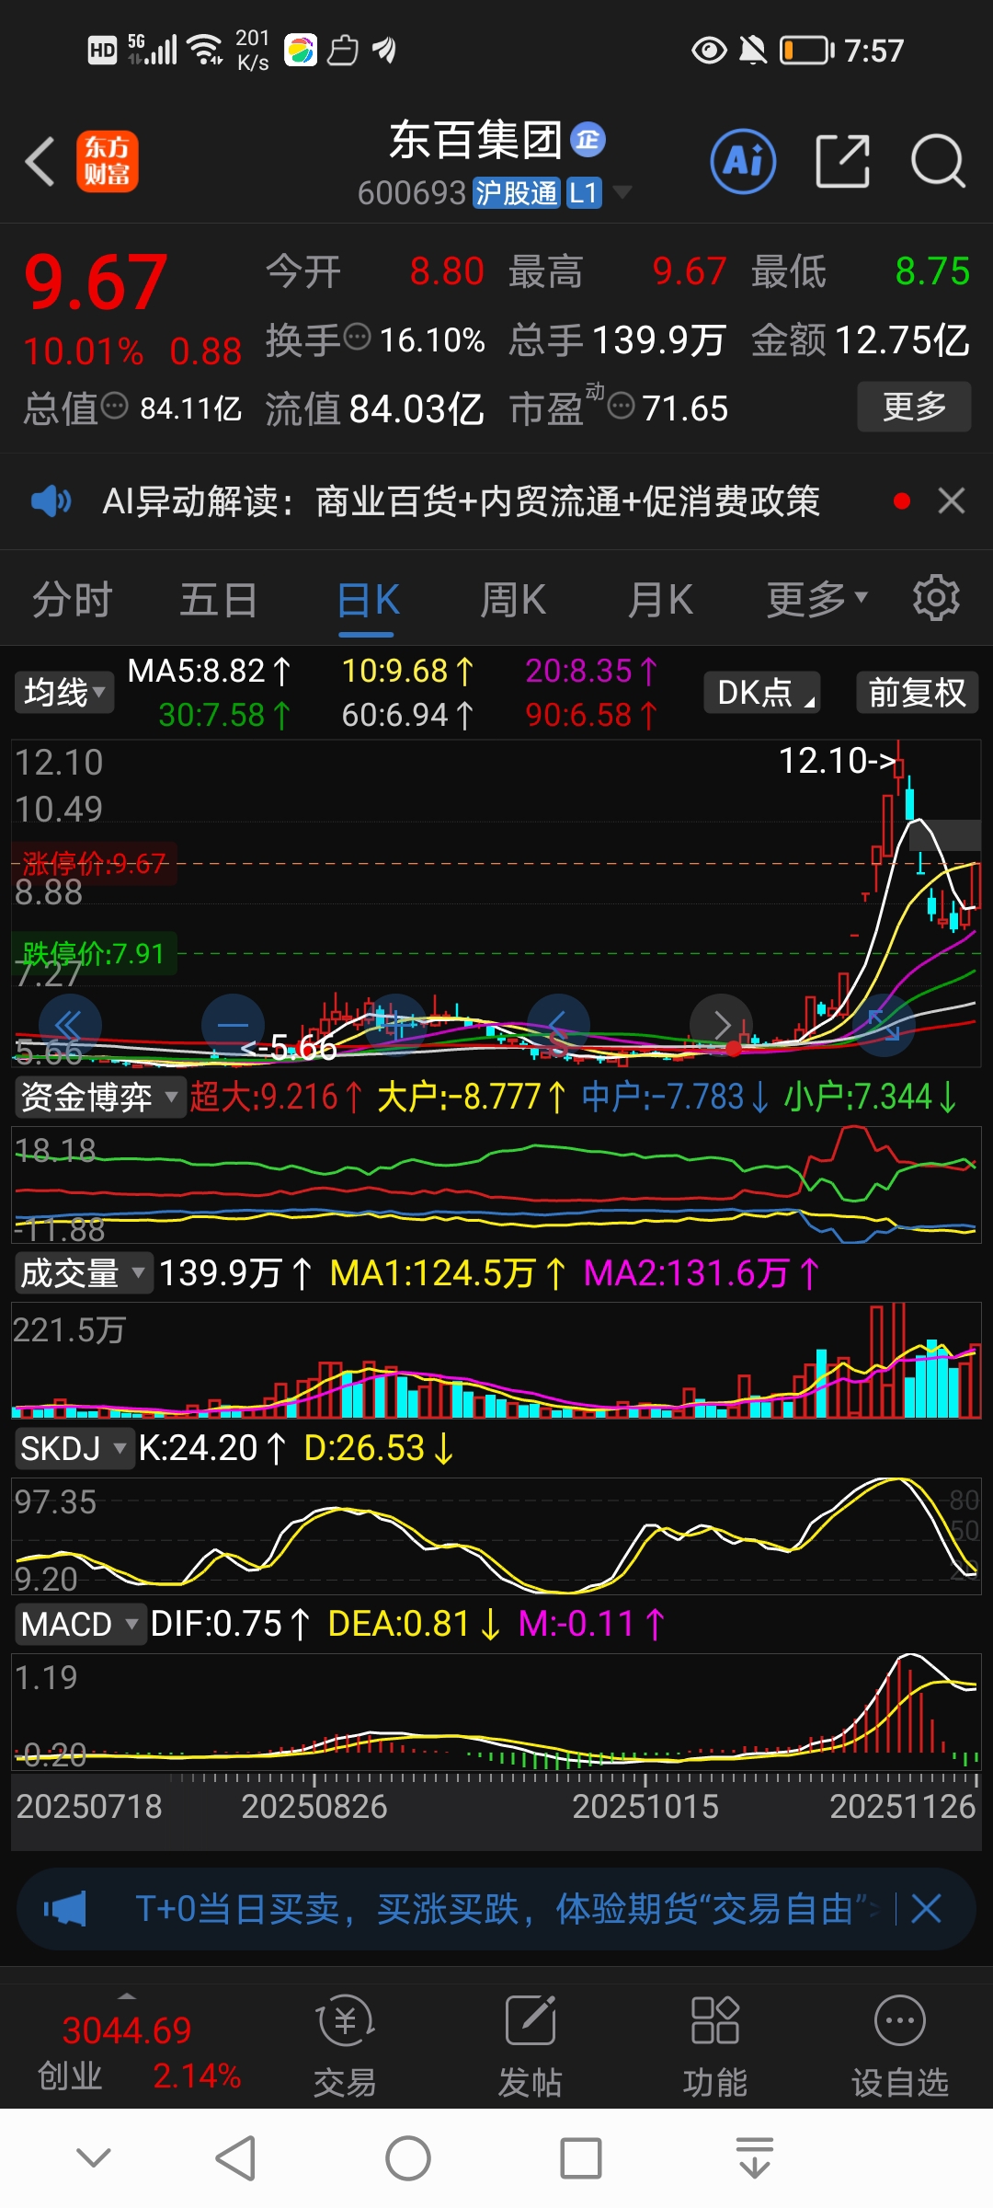Viewport: 993px width, 2208px height.
Task: Switch to the 分时 tab
Action: pyautogui.click(x=72, y=599)
